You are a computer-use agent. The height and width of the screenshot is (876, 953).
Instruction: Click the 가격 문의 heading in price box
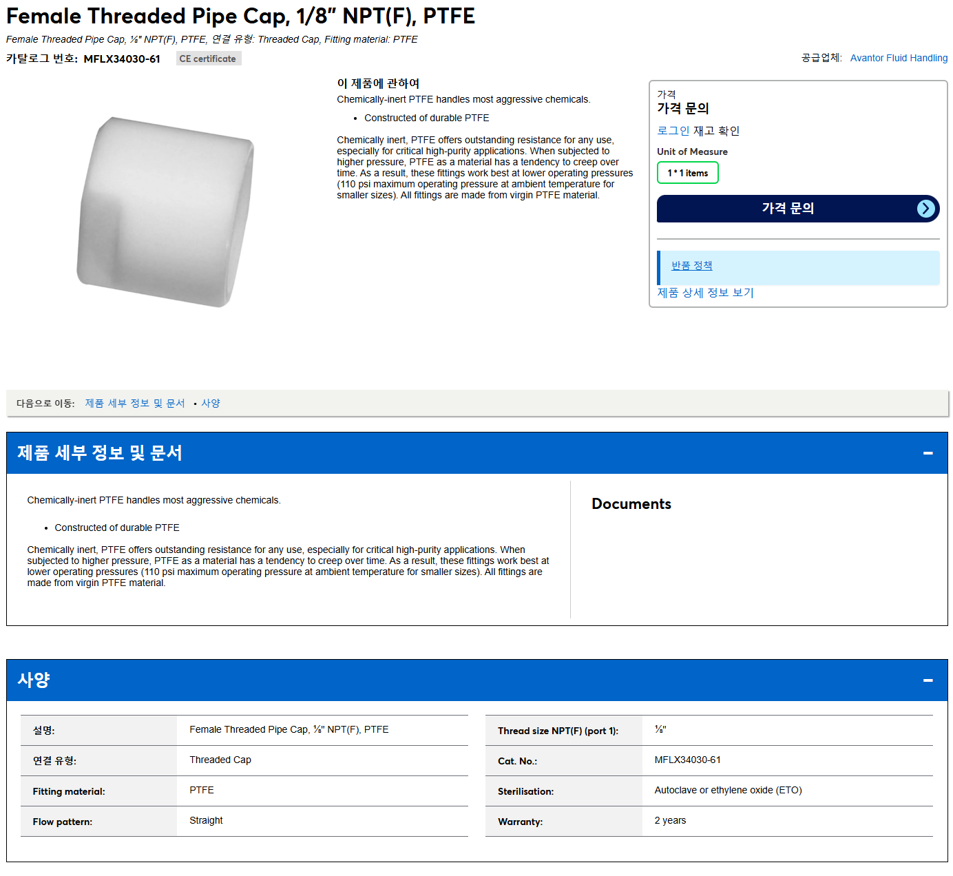(682, 108)
